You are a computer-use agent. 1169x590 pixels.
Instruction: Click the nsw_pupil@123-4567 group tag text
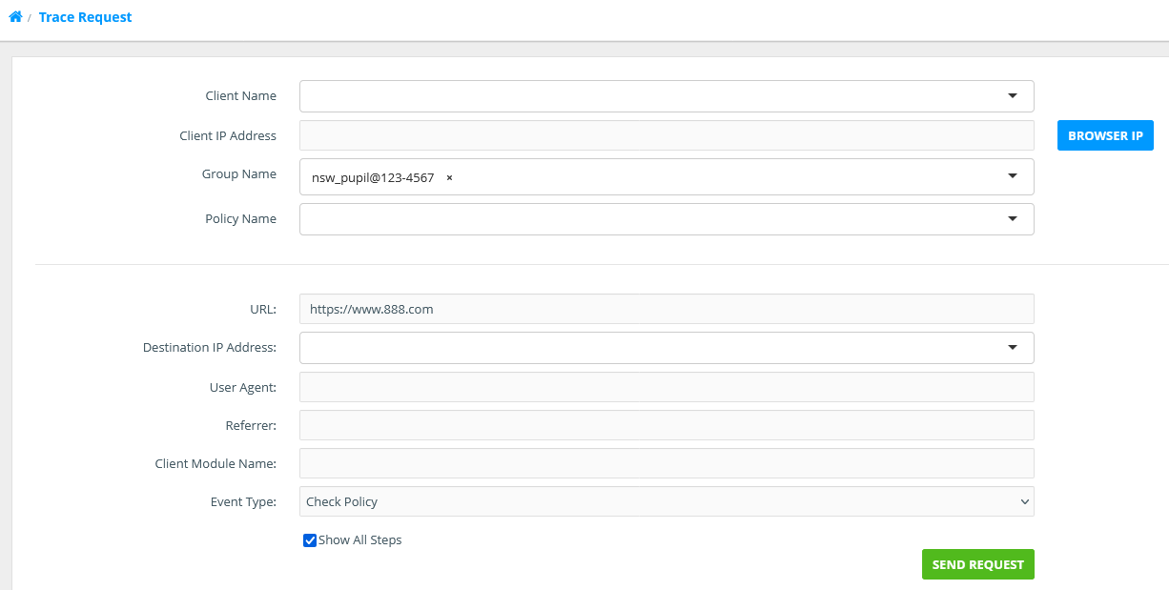(x=373, y=178)
